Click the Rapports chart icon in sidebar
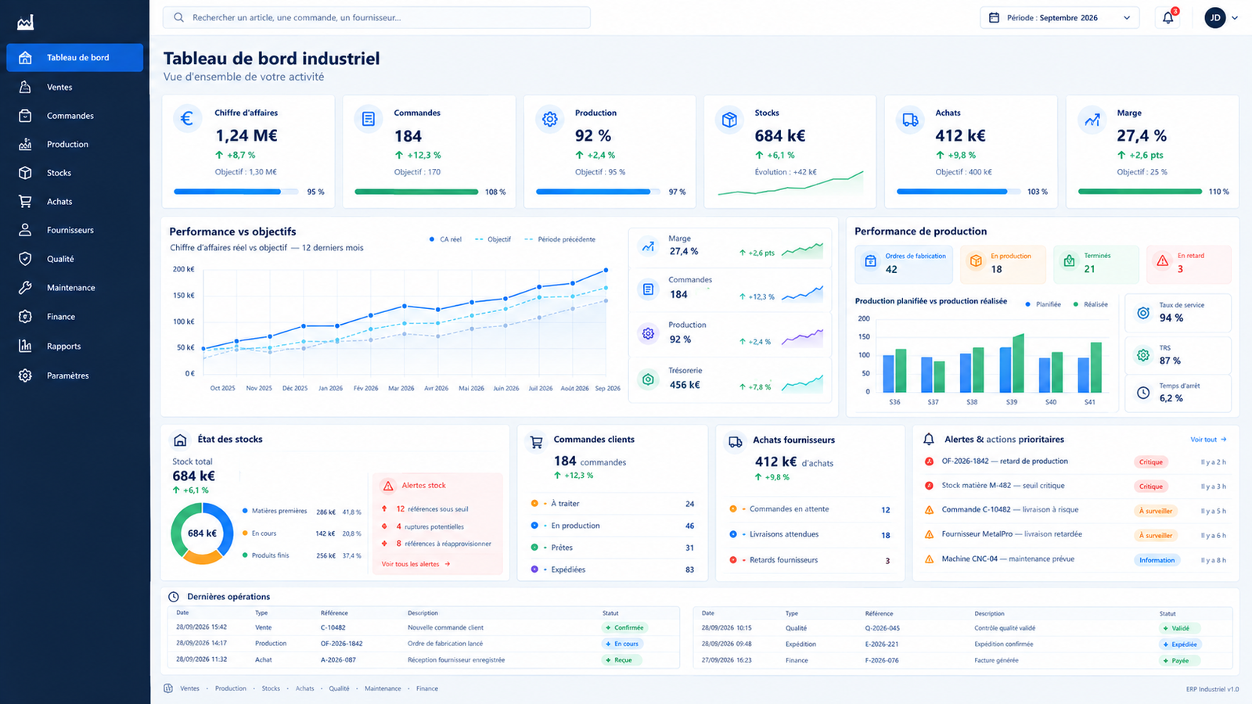Image resolution: width=1252 pixels, height=704 pixels. [25, 346]
